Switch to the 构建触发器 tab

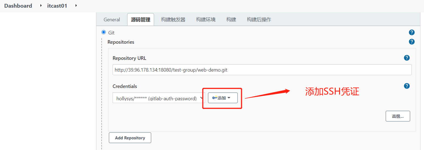[173, 20]
